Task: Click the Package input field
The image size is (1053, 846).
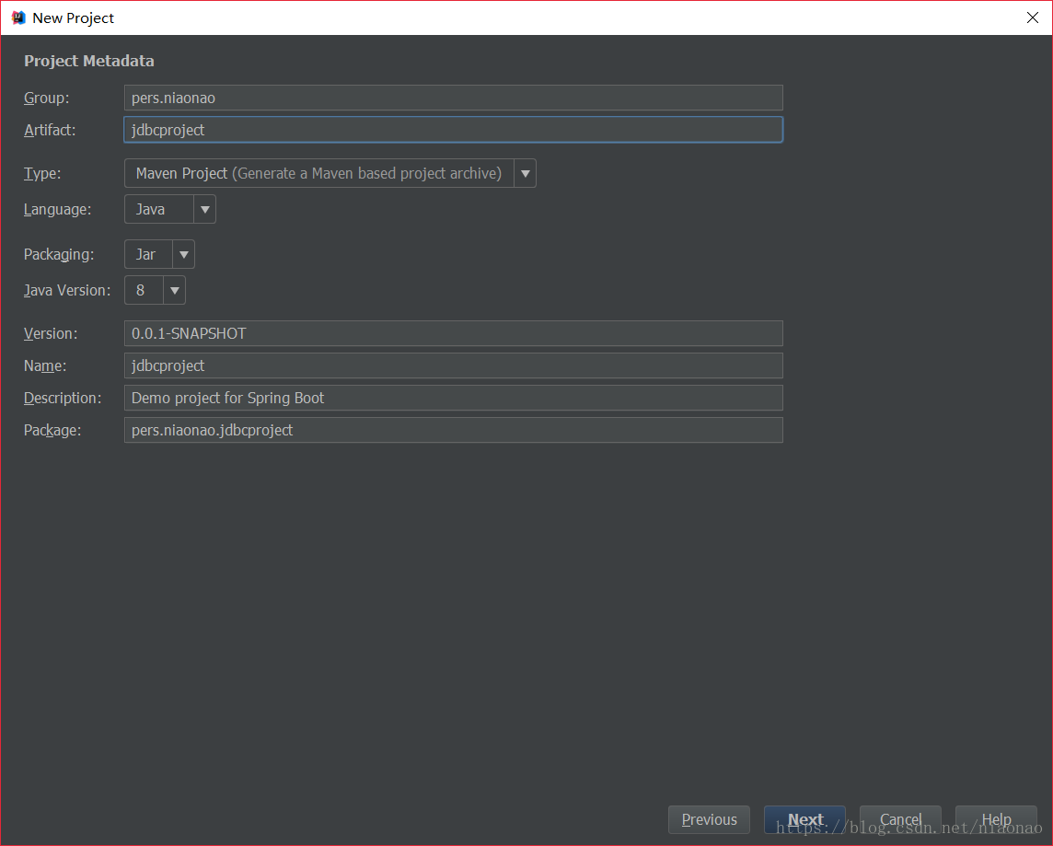Action: [453, 430]
